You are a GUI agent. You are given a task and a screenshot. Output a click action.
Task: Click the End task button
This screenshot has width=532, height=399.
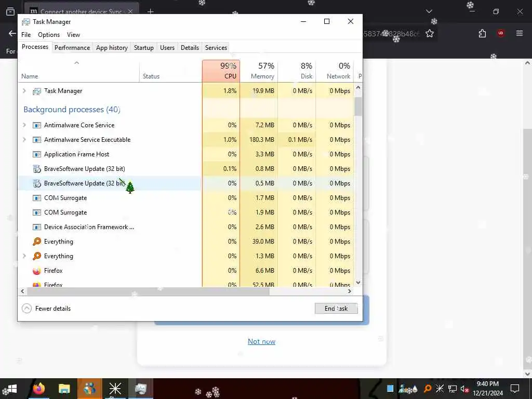[336, 309]
